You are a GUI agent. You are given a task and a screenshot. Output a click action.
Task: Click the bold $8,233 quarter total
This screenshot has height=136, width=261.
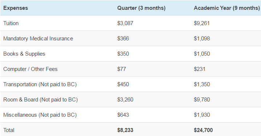coord(125,130)
